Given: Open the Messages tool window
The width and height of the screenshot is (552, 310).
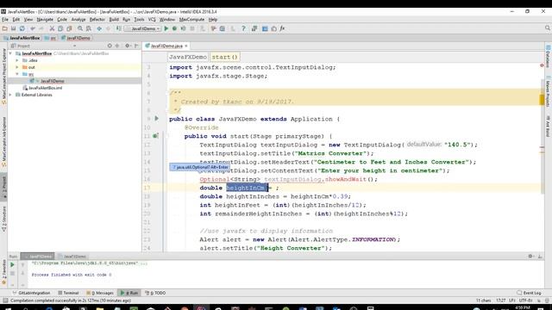Looking at the screenshot, I should pyautogui.click(x=100, y=293).
